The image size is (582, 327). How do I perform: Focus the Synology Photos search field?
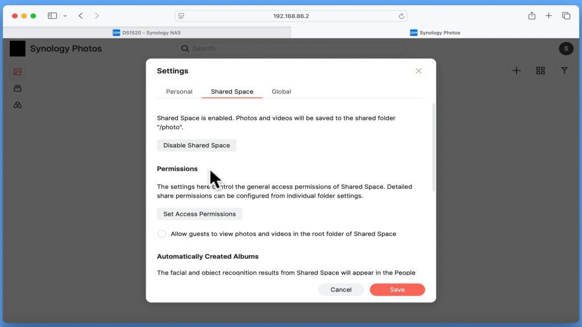(x=291, y=49)
